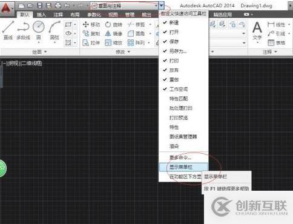The height and width of the screenshot is (224, 293).
Task: Select the large Text (文字) tool
Action: pyautogui.click(x=257, y=31)
